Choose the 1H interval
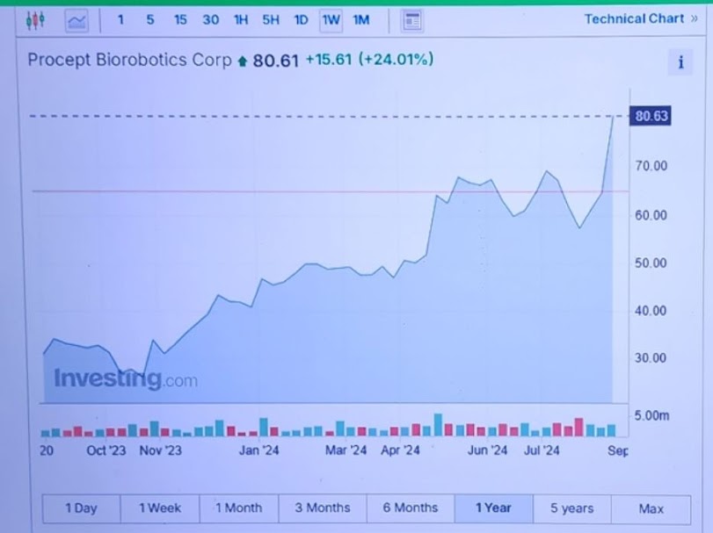Image resolution: width=713 pixels, height=533 pixels. 241,20
